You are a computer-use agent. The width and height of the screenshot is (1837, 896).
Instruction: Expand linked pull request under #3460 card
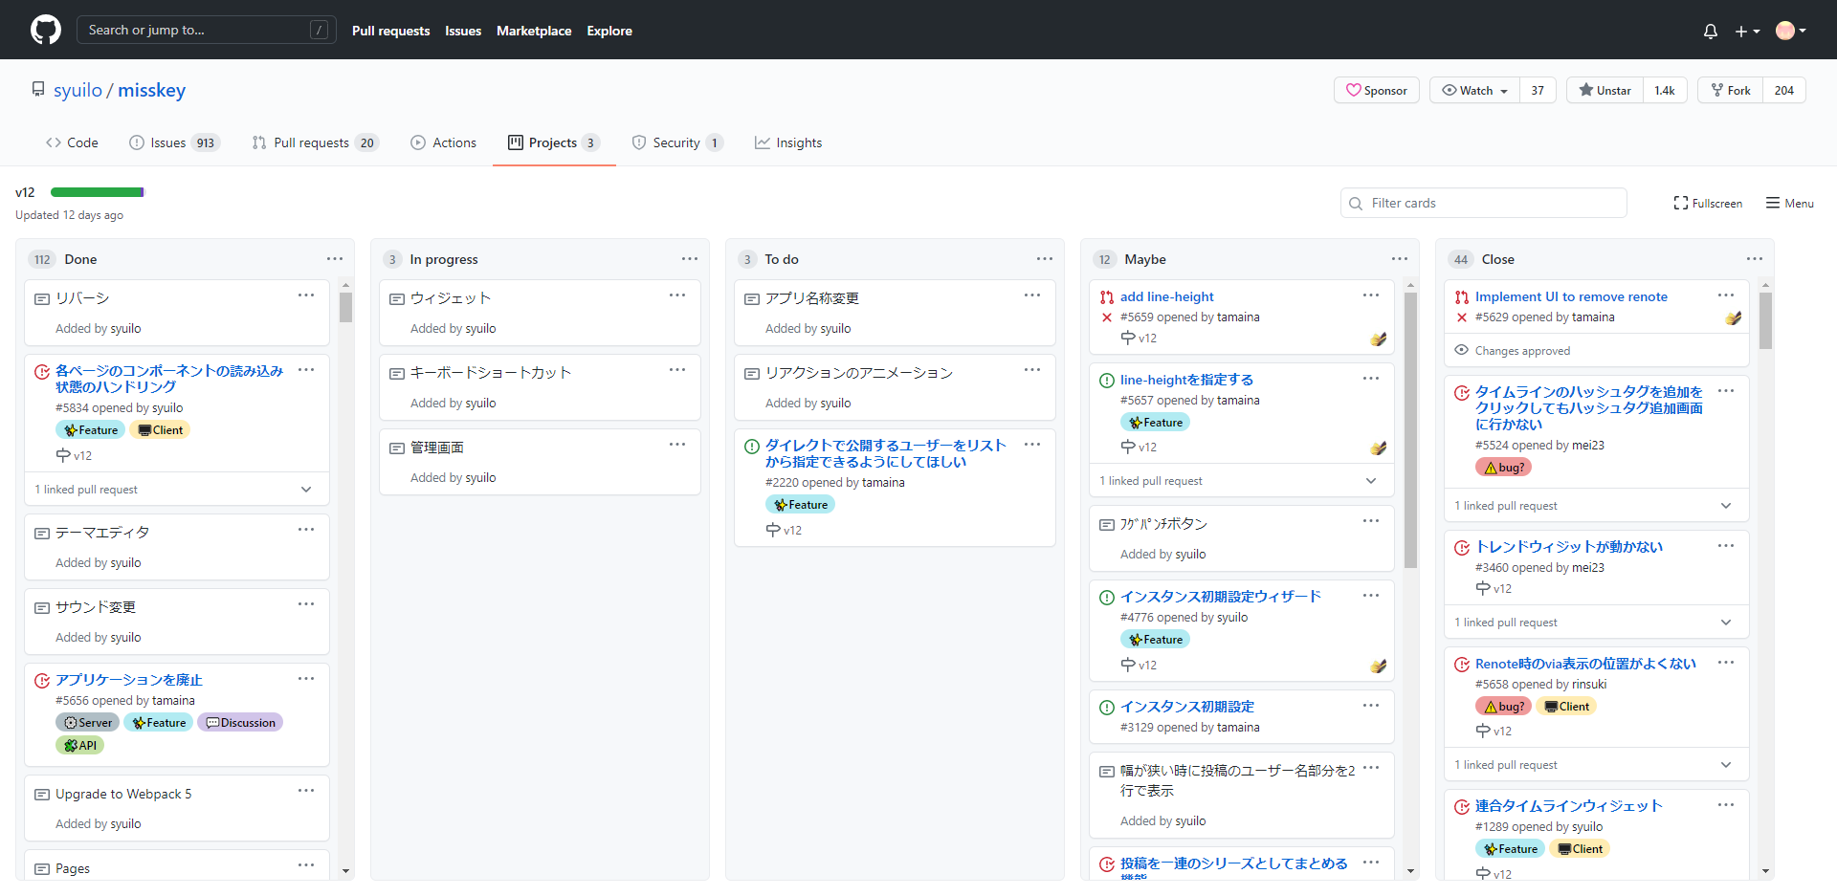(x=1597, y=623)
